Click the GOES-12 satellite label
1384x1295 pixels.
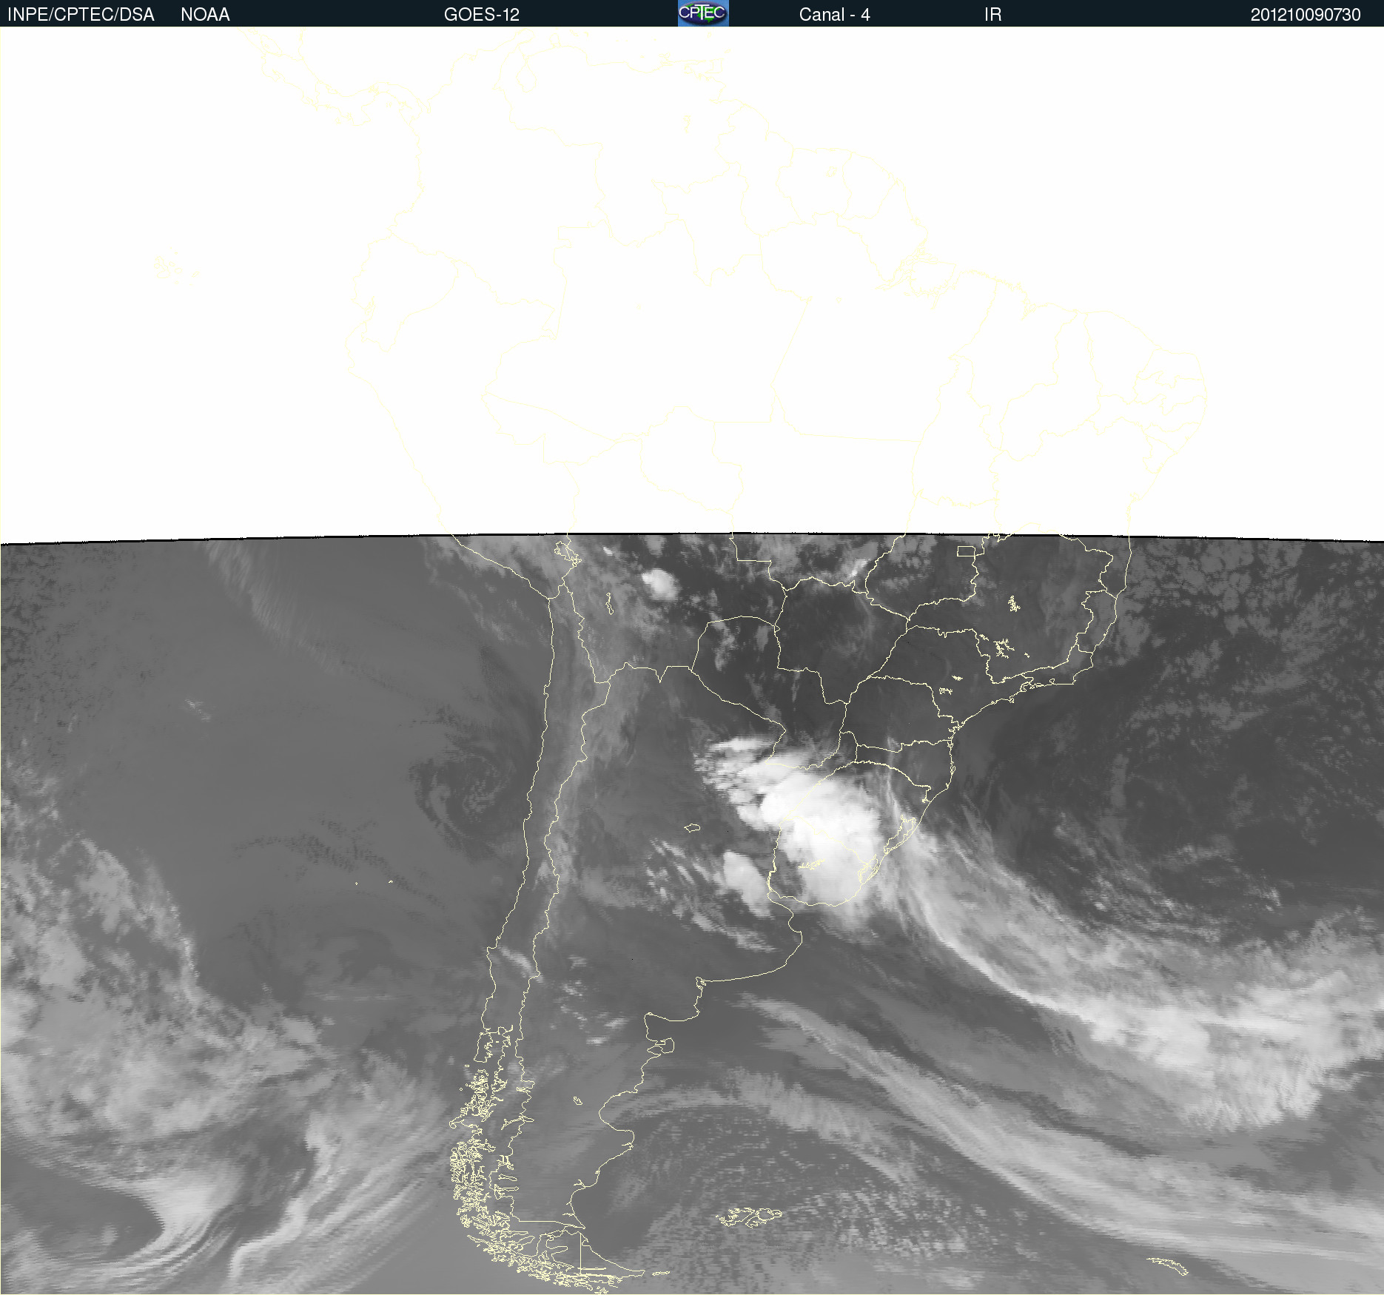(x=482, y=15)
